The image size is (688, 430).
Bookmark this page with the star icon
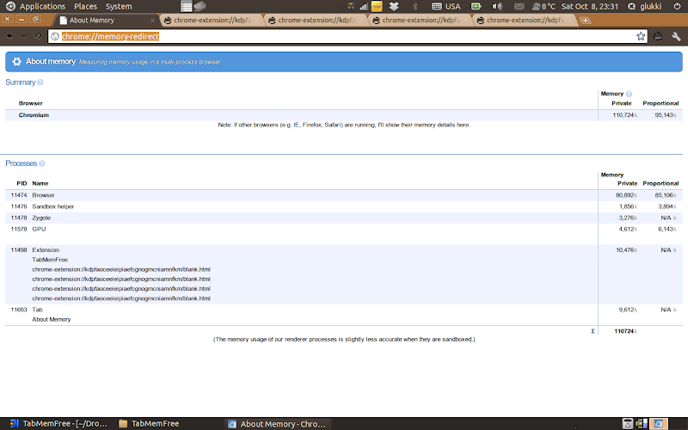[x=641, y=36]
